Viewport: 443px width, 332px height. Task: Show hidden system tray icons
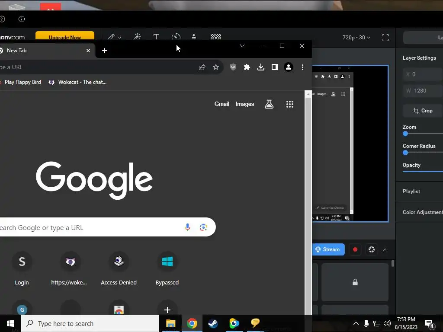click(x=356, y=323)
